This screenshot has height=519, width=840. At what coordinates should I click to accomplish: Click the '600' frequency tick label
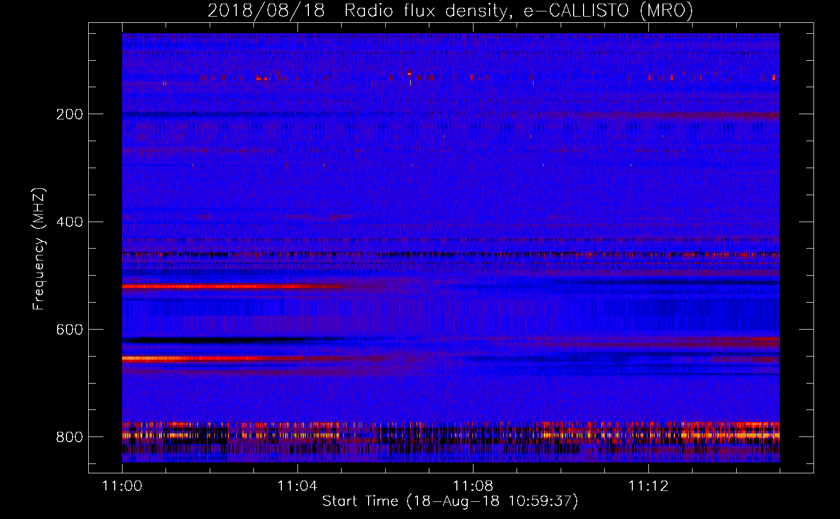(x=70, y=330)
